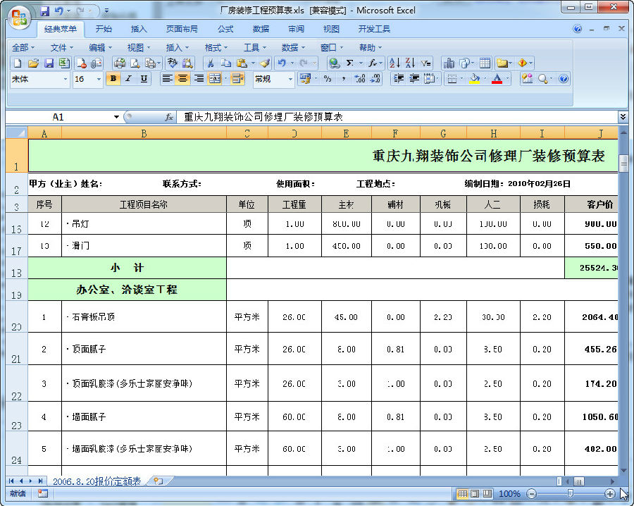Open the Insert Function icon
Screen dimensions: 634x506
[x=371, y=63]
